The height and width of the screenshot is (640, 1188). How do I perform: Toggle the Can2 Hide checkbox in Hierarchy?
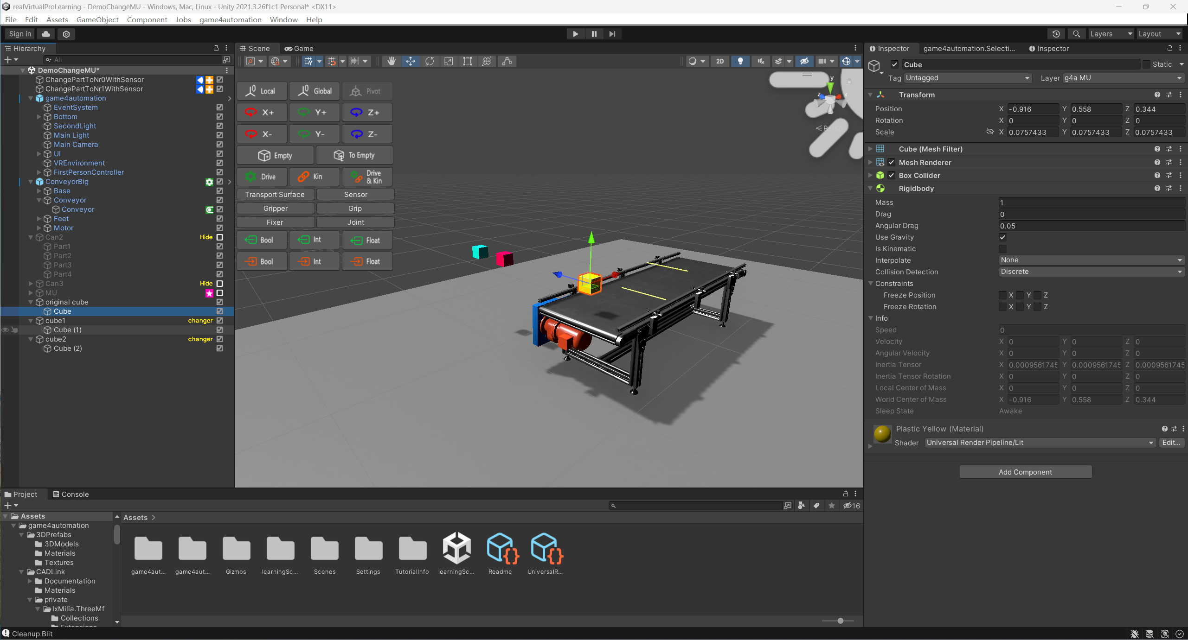pyautogui.click(x=220, y=237)
